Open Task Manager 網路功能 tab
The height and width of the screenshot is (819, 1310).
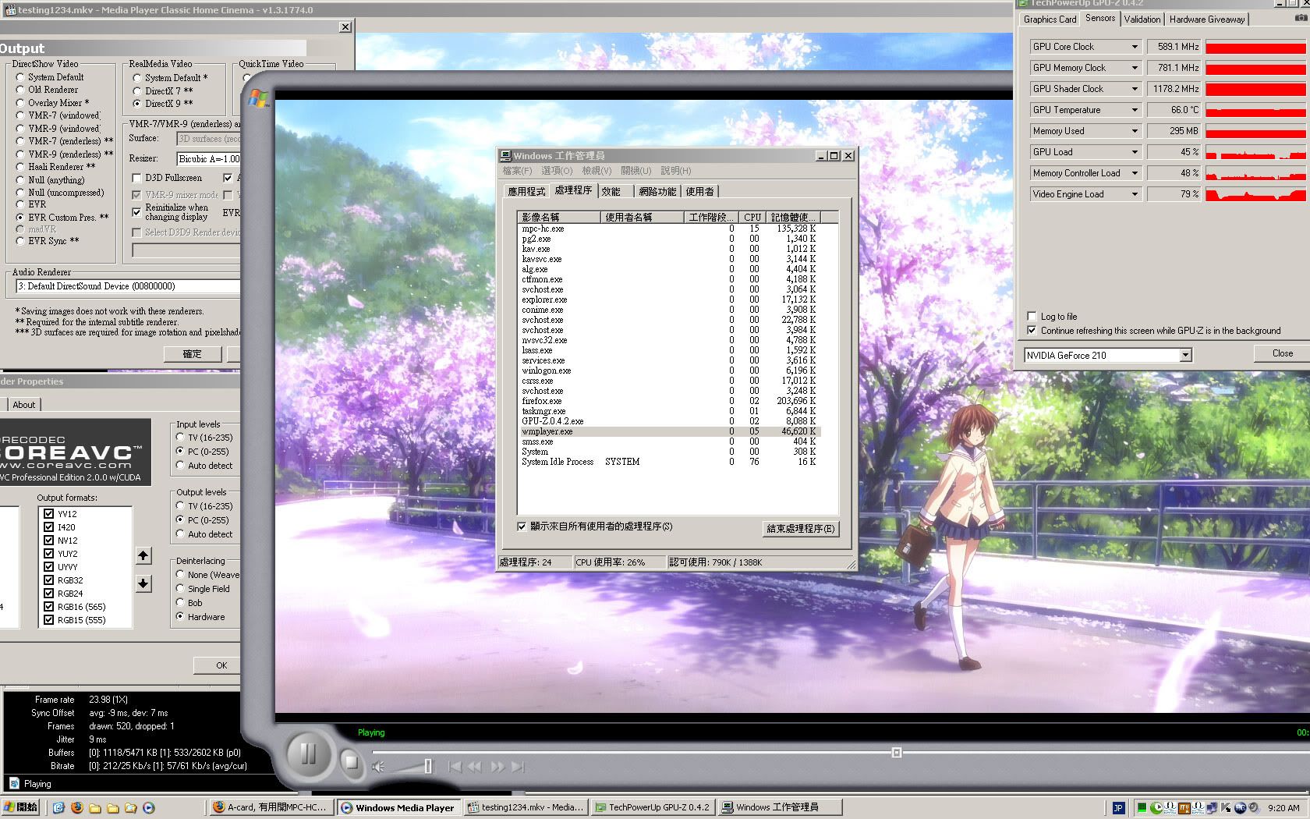coord(657,191)
